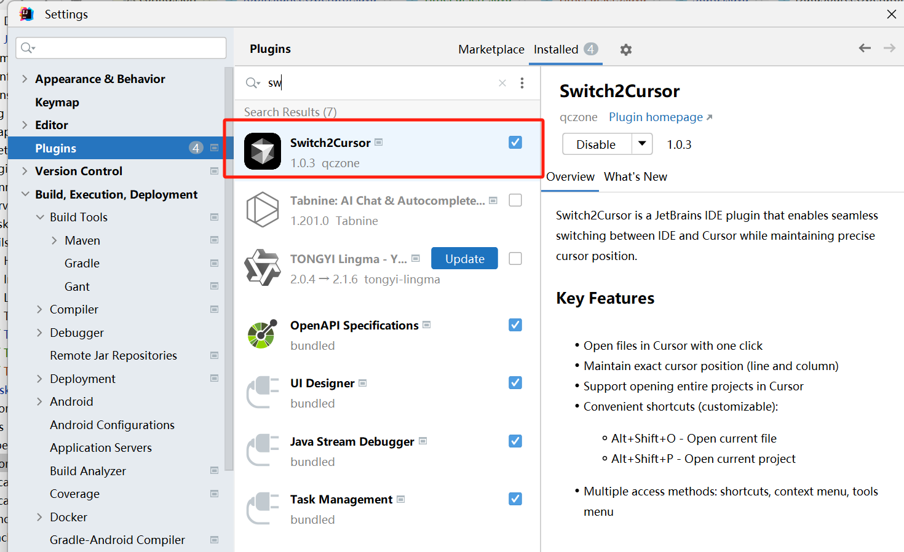Click the small tag icon next to Java Stream Debugger
The height and width of the screenshot is (552, 904).
[422, 441]
